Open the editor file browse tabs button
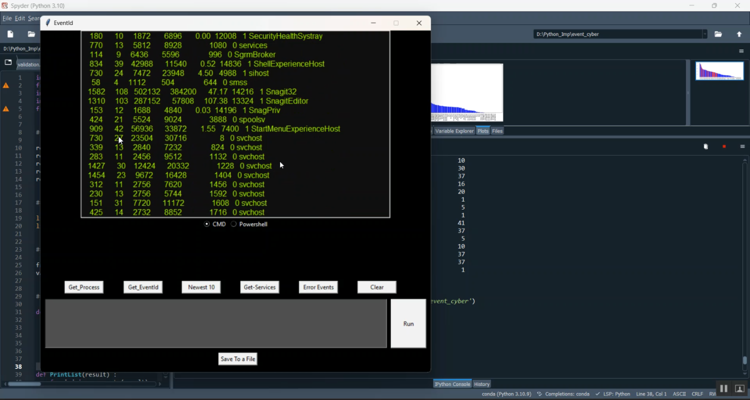Image resolution: width=750 pixels, height=400 pixels. pos(8,63)
